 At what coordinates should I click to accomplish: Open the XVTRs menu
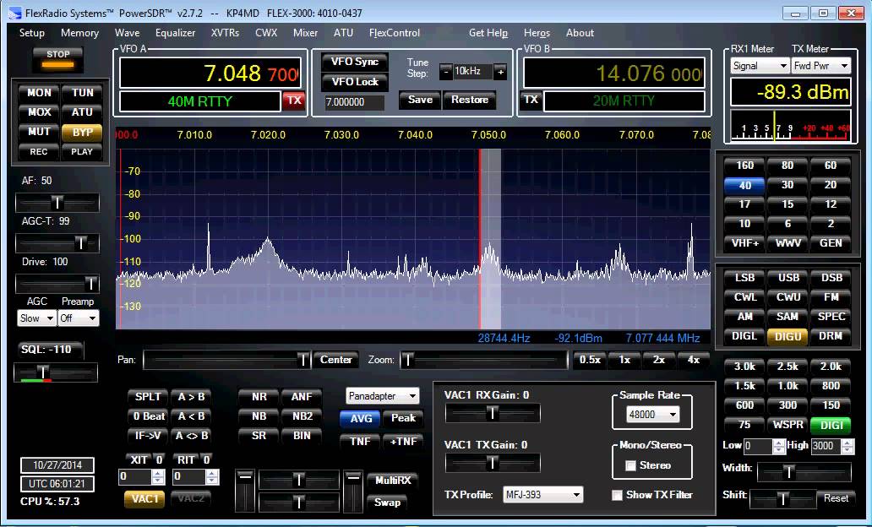click(226, 33)
